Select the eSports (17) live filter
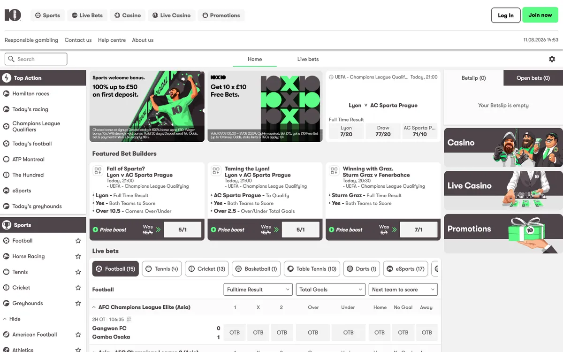This screenshot has height=352, width=563. click(x=406, y=269)
